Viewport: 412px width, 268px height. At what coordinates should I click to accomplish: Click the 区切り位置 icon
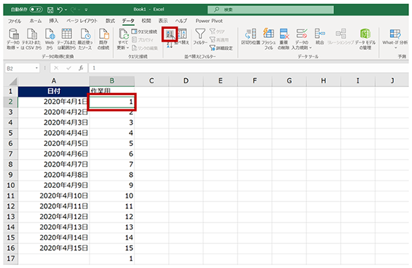click(x=251, y=37)
